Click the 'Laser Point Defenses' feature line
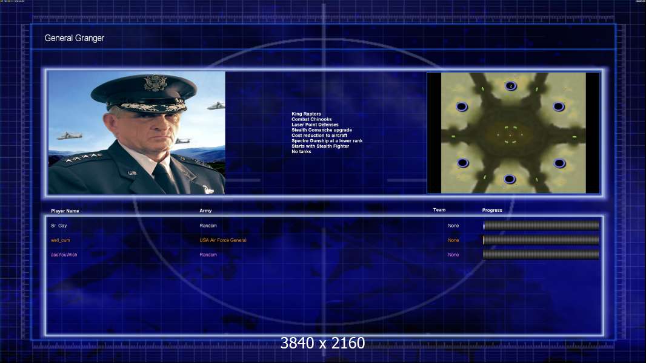The image size is (646, 363). [x=315, y=125]
